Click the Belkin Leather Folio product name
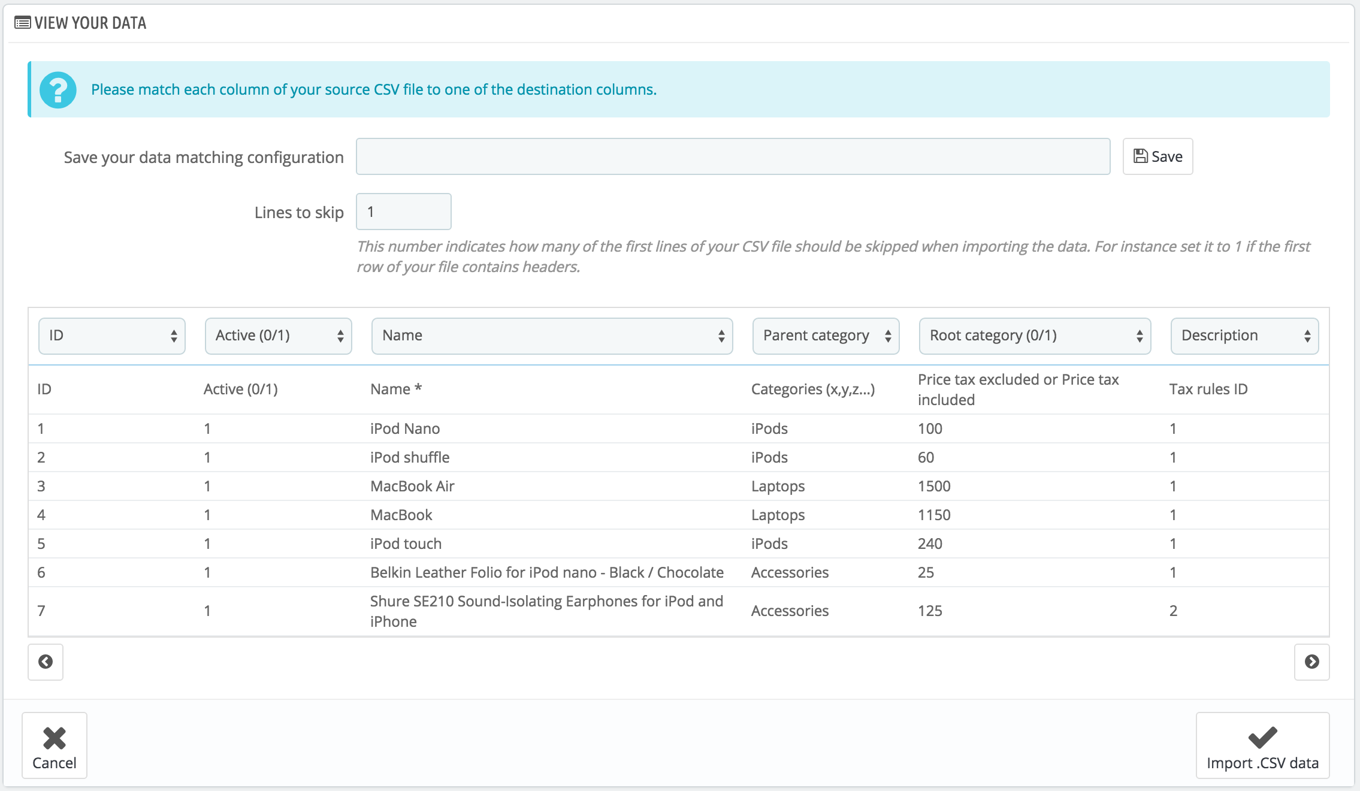 546,572
